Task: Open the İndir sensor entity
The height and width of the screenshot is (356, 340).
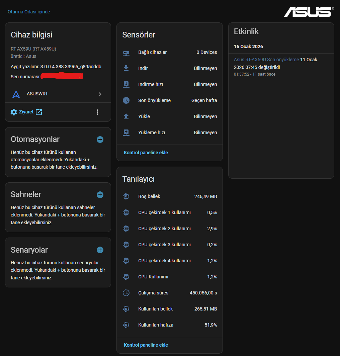Action: coord(170,68)
